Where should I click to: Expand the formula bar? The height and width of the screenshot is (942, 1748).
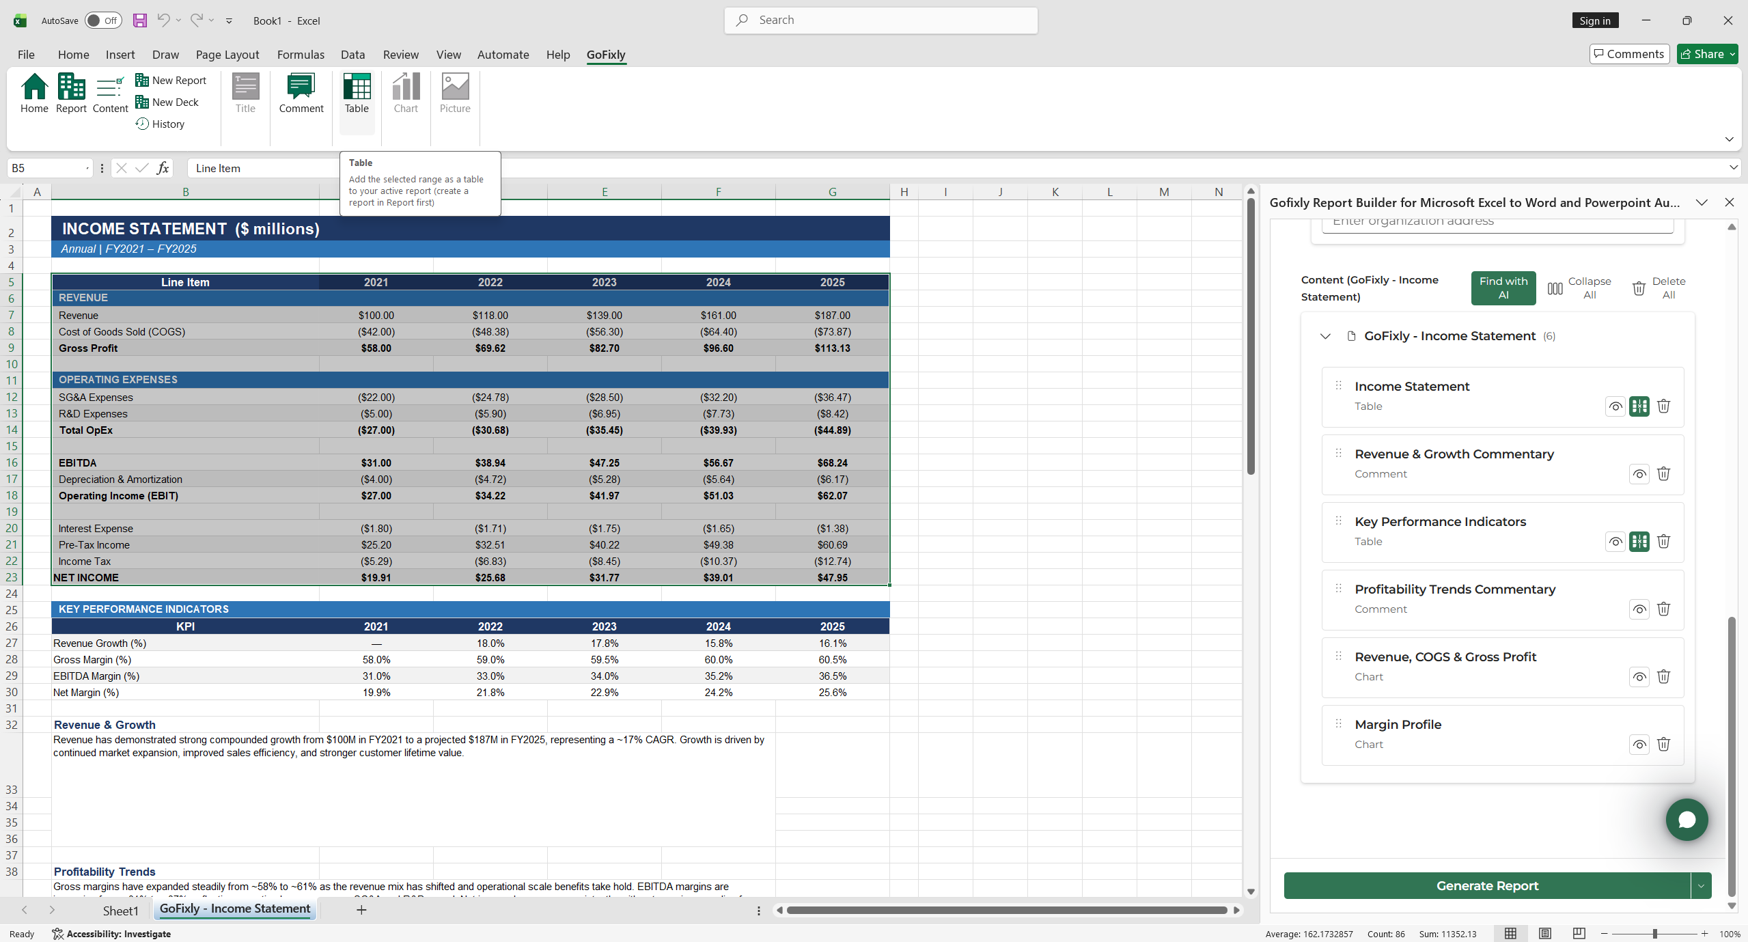click(1733, 168)
